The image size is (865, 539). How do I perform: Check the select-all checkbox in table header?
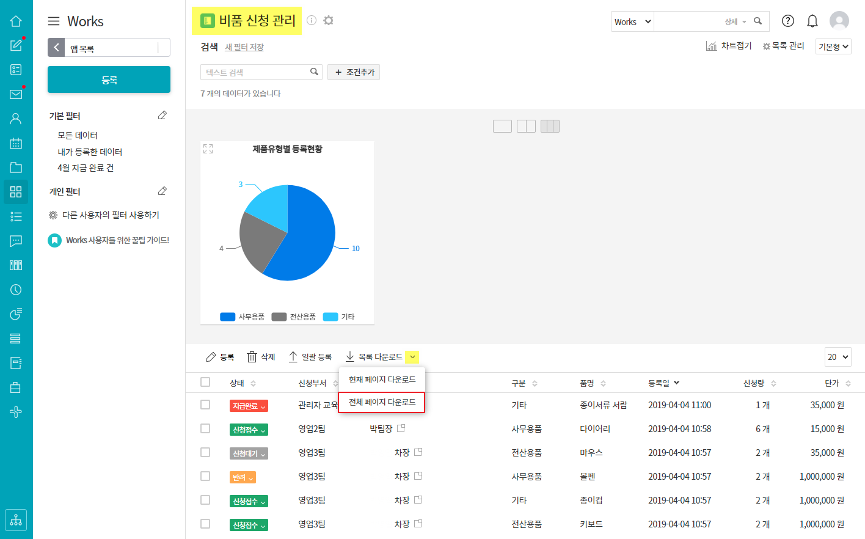[205, 382]
